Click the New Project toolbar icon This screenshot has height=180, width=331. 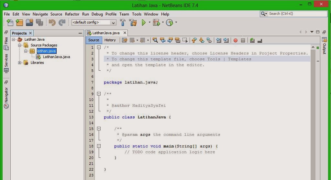19,22
